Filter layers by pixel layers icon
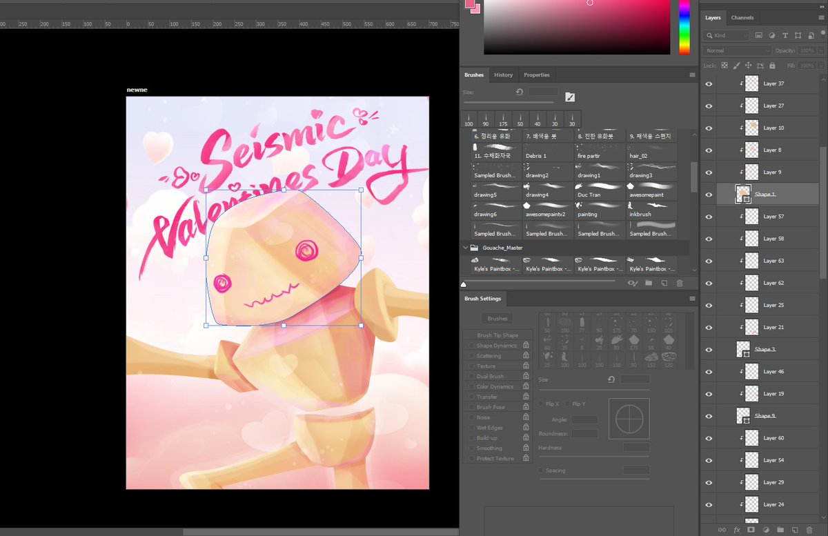The height and width of the screenshot is (536, 828). coord(759,35)
